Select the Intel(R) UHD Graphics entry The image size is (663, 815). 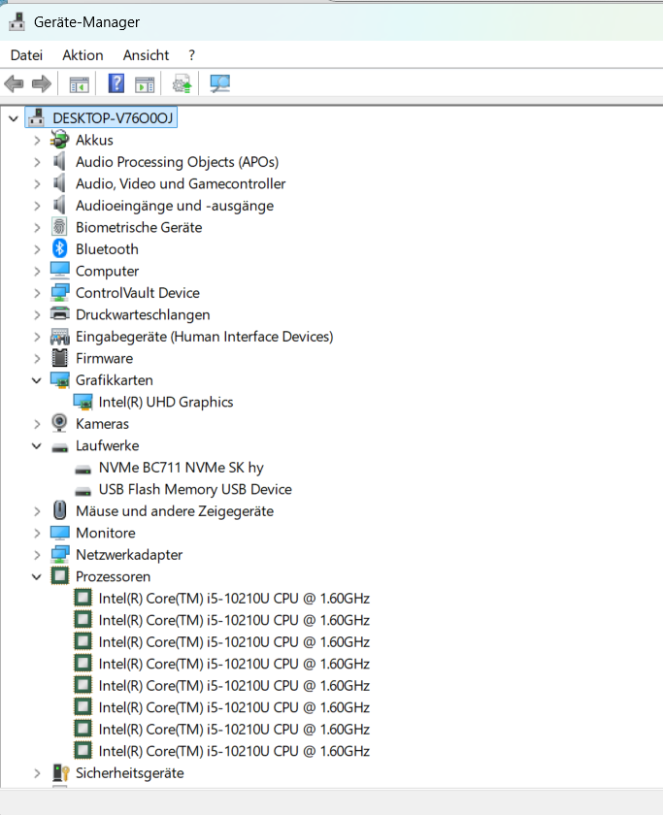[166, 403]
